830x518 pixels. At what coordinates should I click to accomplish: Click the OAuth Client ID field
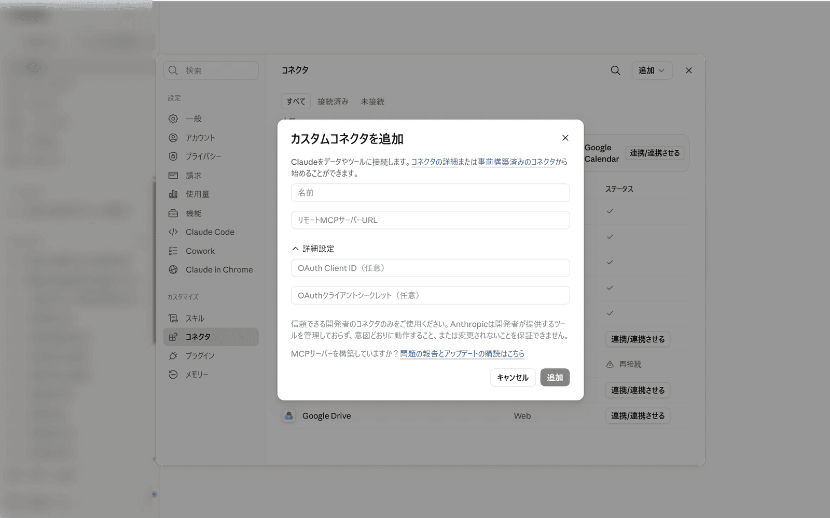pos(431,268)
